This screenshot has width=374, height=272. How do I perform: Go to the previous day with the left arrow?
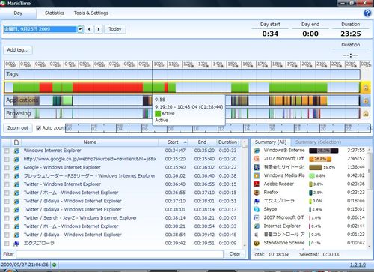(x=89, y=29)
